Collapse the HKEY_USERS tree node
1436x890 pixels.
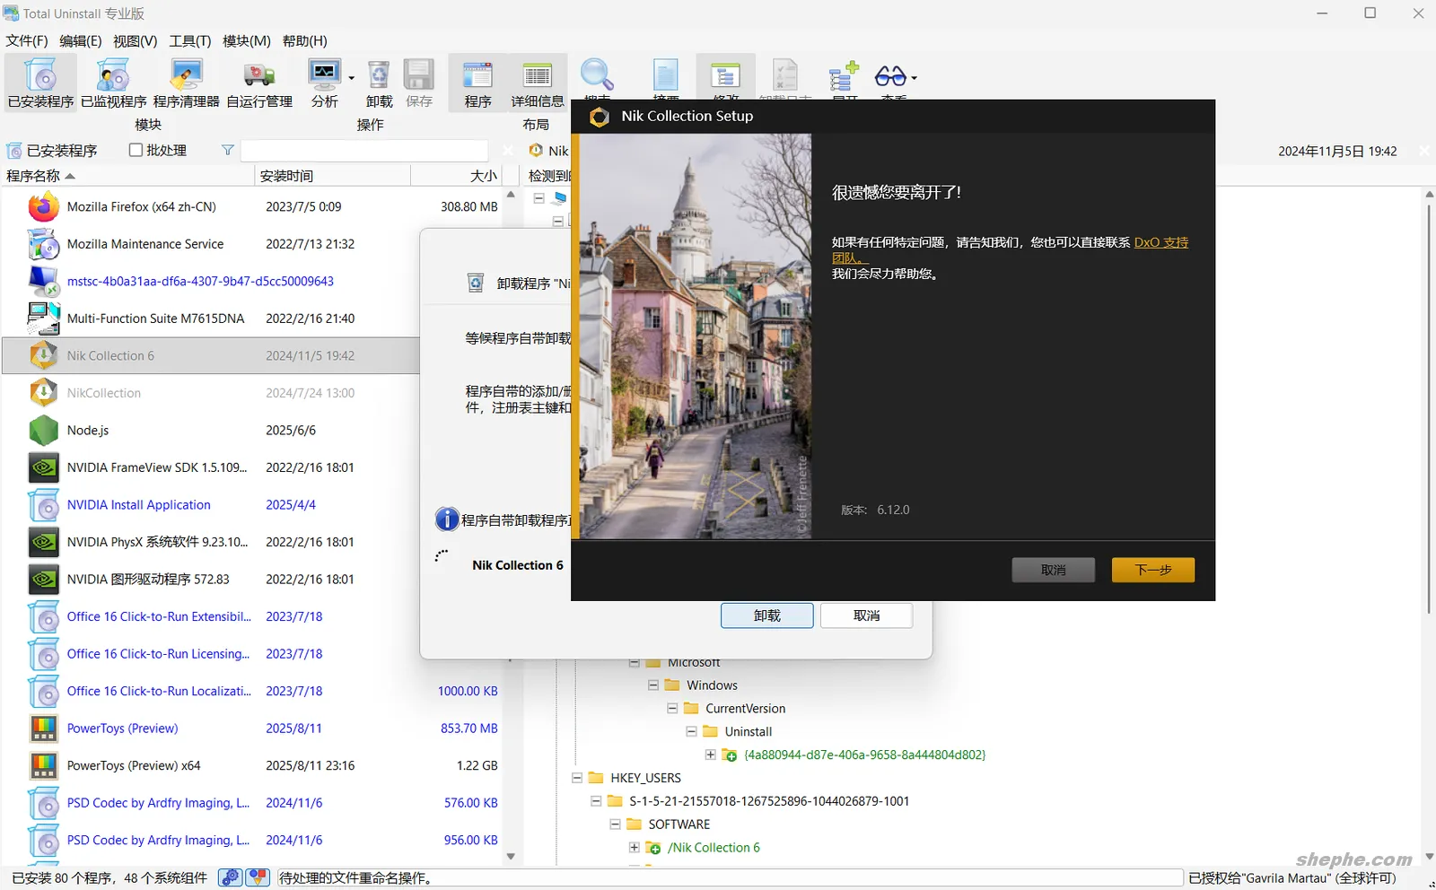pos(577,778)
